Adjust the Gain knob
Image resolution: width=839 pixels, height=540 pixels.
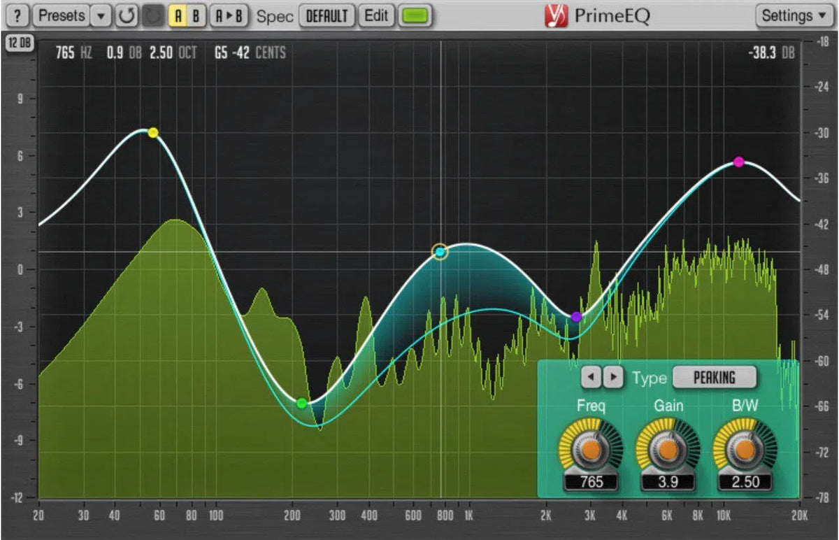click(x=667, y=450)
